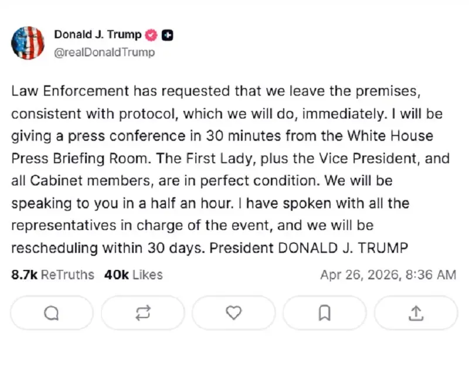Viewport: 469px width, 365px height.
Task: Bookmark this post
Action: [x=324, y=313]
